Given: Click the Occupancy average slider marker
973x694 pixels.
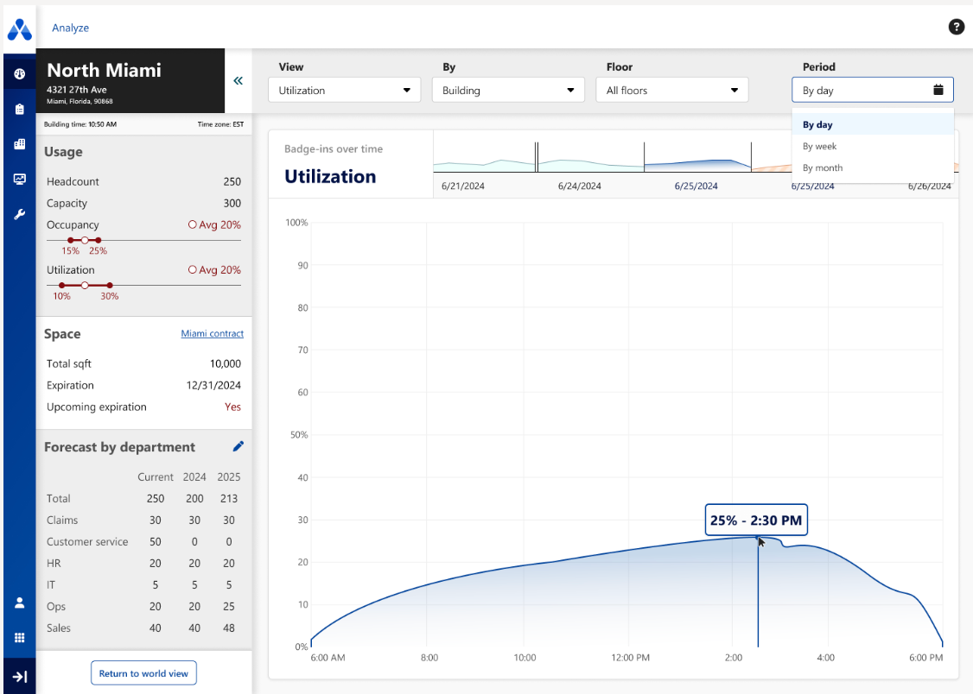Looking at the screenshot, I should coord(85,240).
